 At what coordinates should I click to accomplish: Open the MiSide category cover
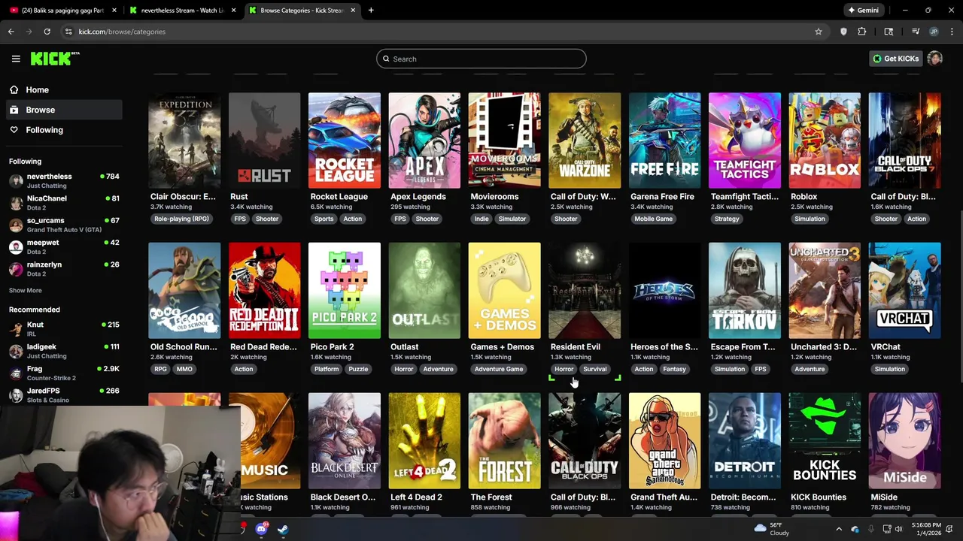pos(904,441)
